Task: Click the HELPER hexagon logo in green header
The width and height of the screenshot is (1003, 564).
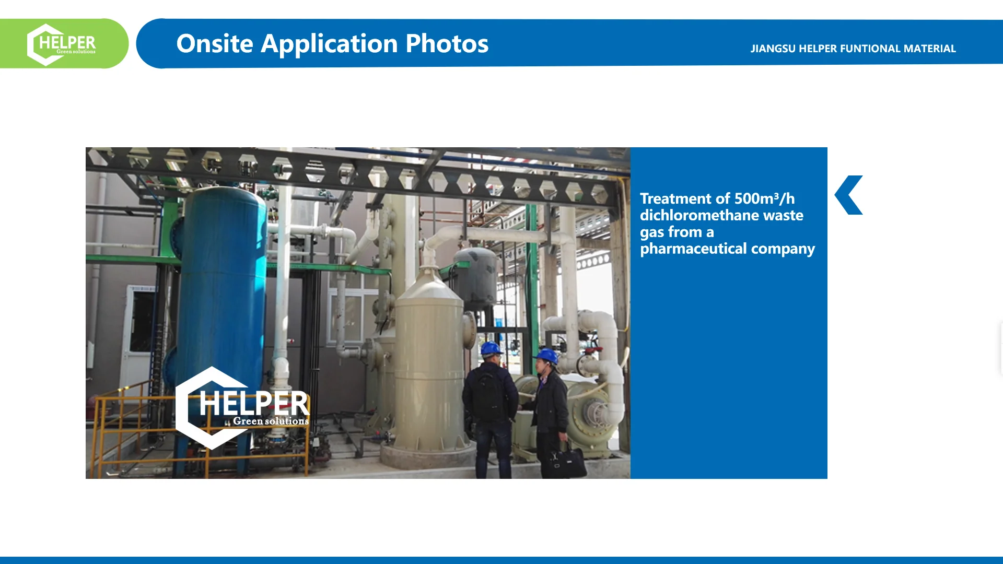Action: [61, 44]
